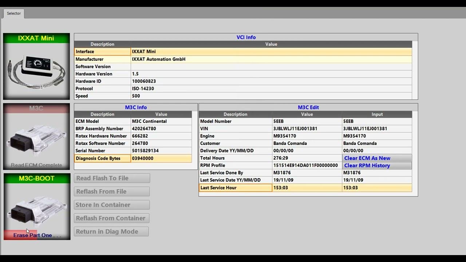Click the Value header in VCI Info table

pyautogui.click(x=271, y=44)
